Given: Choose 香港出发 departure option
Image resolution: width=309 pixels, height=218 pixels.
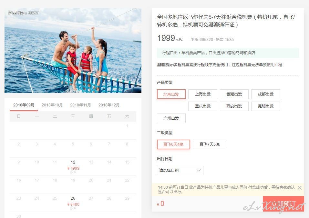Looking at the screenshot, I should (x=234, y=94).
